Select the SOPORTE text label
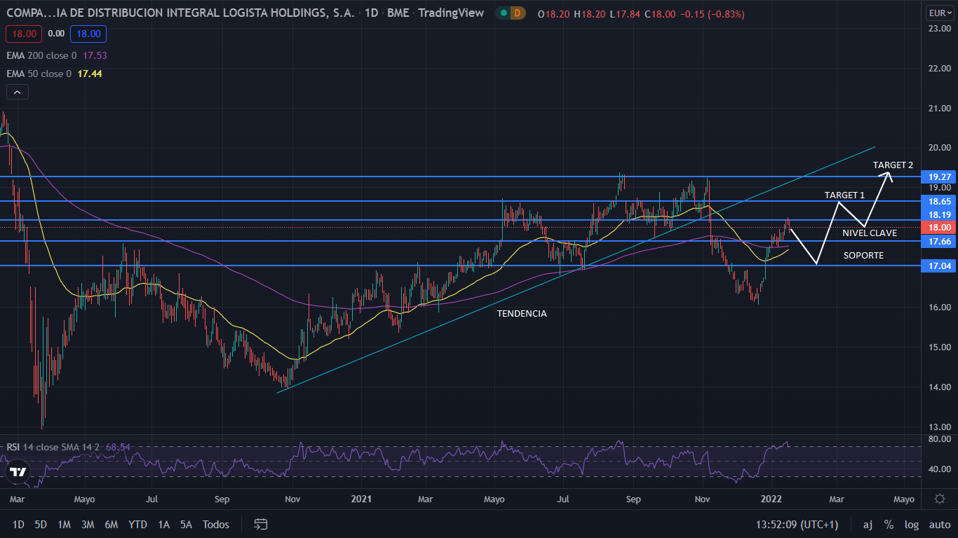 (x=863, y=256)
